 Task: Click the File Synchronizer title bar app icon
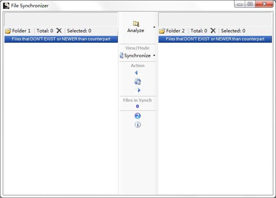[6, 6]
